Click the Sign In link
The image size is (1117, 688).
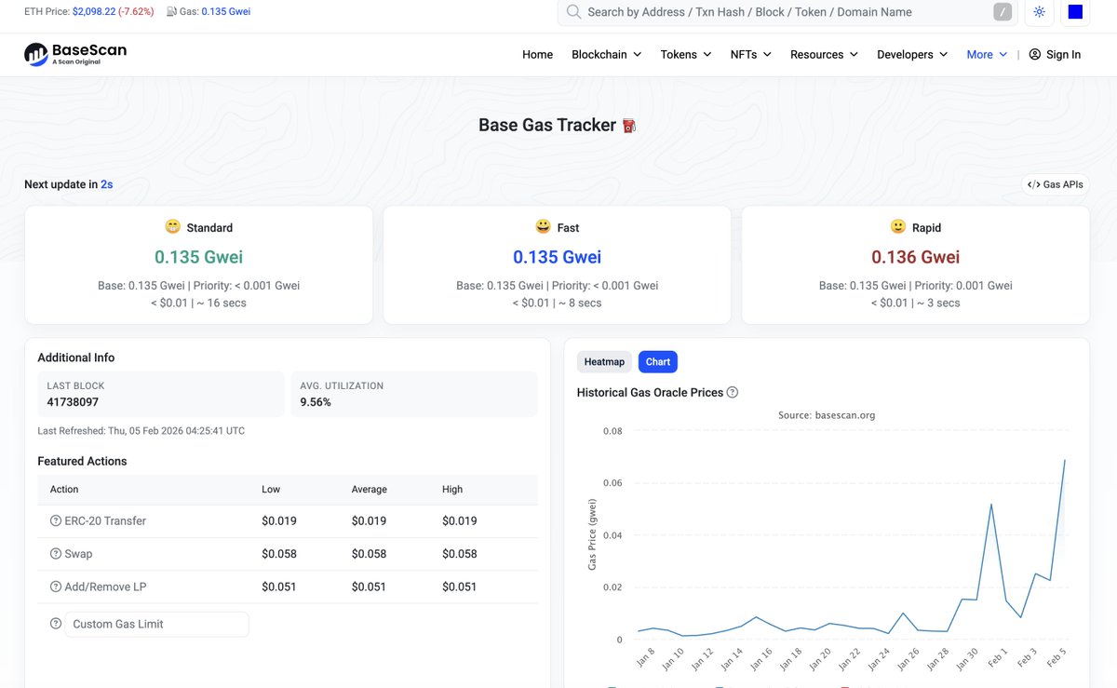(1055, 55)
